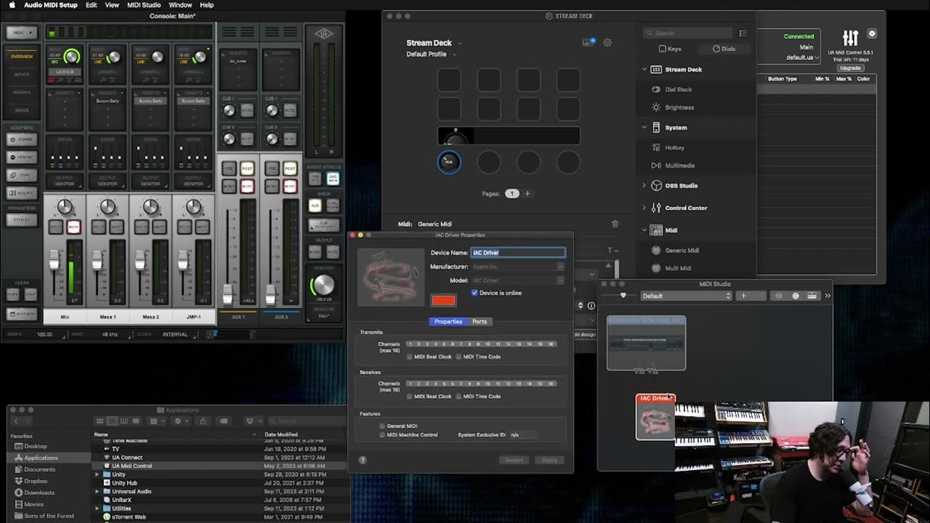Open the INTERNAL clock source menu
The width and height of the screenshot is (930, 523).
click(x=175, y=335)
